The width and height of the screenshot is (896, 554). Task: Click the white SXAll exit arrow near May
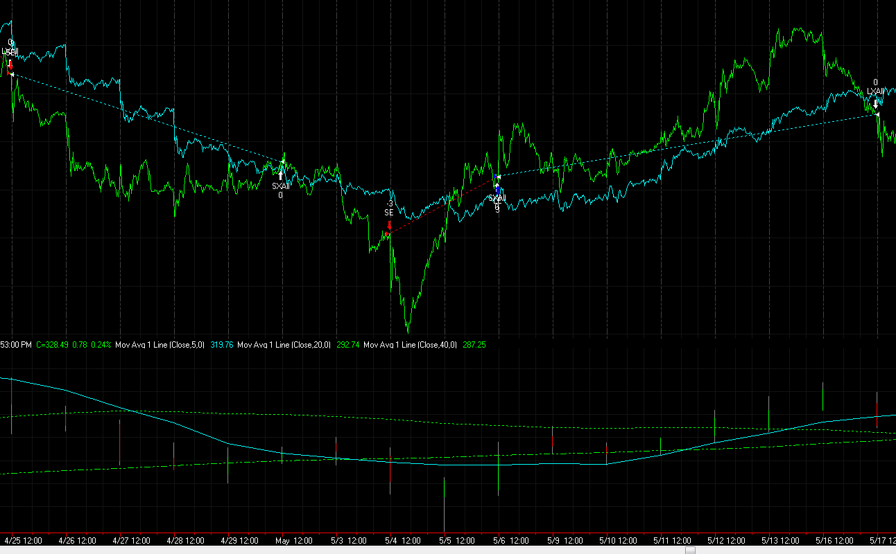[281, 175]
